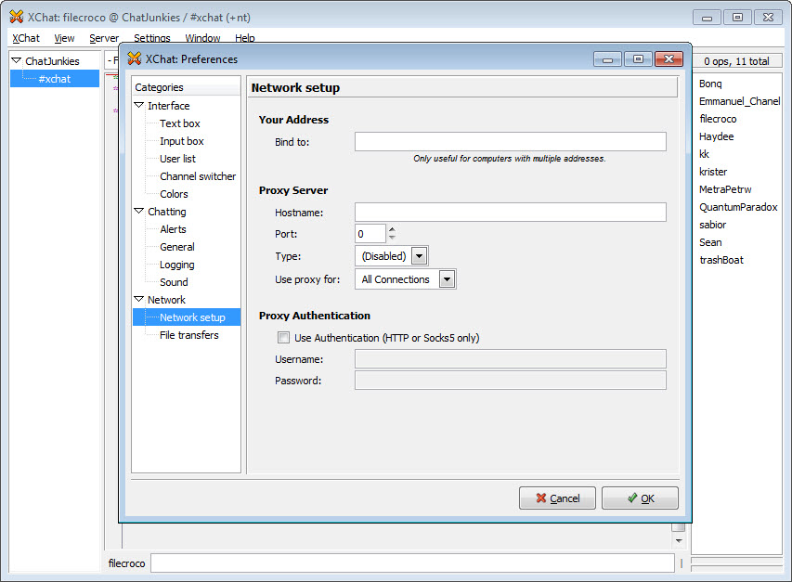Screen dimensions: 792x582
Task: Close the main XChat window
Action: point(768,18)
